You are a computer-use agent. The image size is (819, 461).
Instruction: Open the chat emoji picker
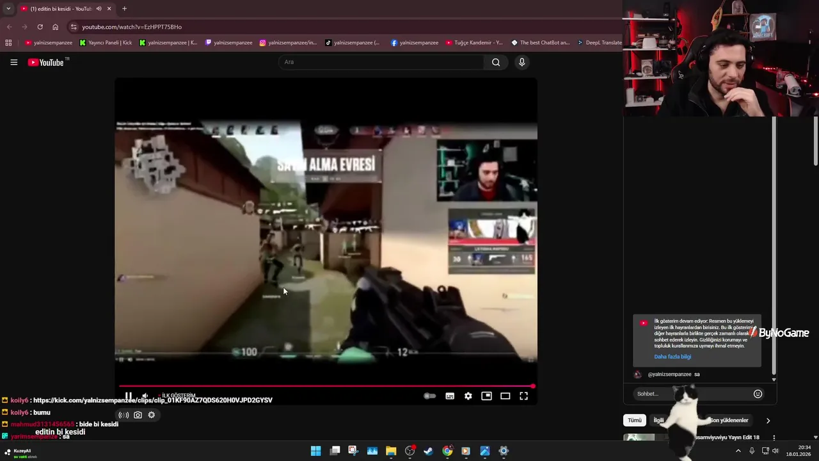758,394
